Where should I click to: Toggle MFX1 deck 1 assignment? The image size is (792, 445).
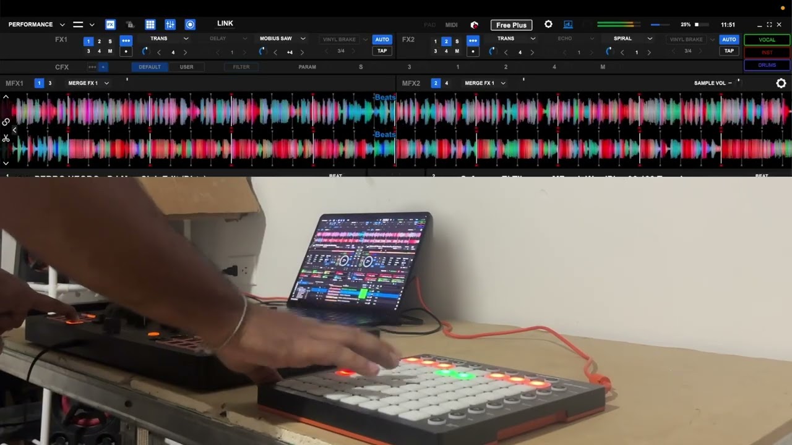(x=39, y=83)
